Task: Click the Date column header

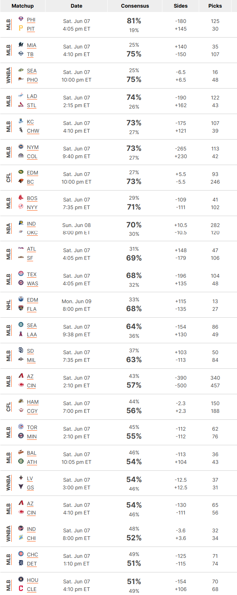Action: coord(76,6)
